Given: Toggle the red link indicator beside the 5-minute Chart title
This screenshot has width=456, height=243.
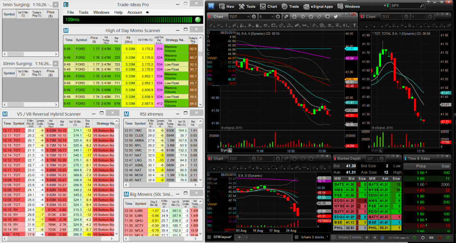Looking at the screenshot, I should pyautogui.click(x=209, y=16).
